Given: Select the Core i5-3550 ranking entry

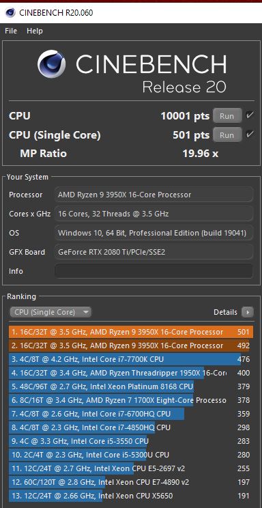Looking at the screenshot, I should [130, 441].
